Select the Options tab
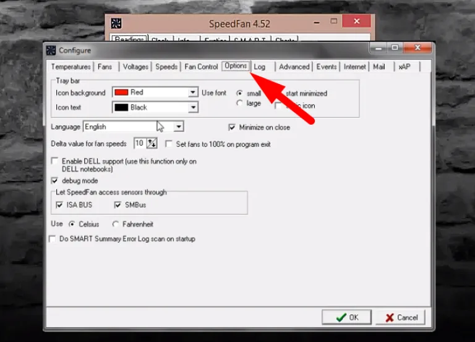The height and width of the screenshot is (342, 475). (236, 66)
